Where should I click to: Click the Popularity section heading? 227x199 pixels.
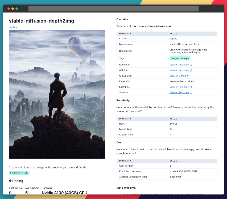[123, 100]
